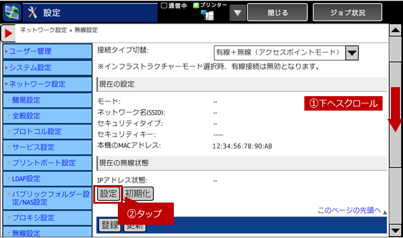Screen dimensions: 403x238
Task: Click the 現在の無線状態 section header
Action: coord(242,163)
